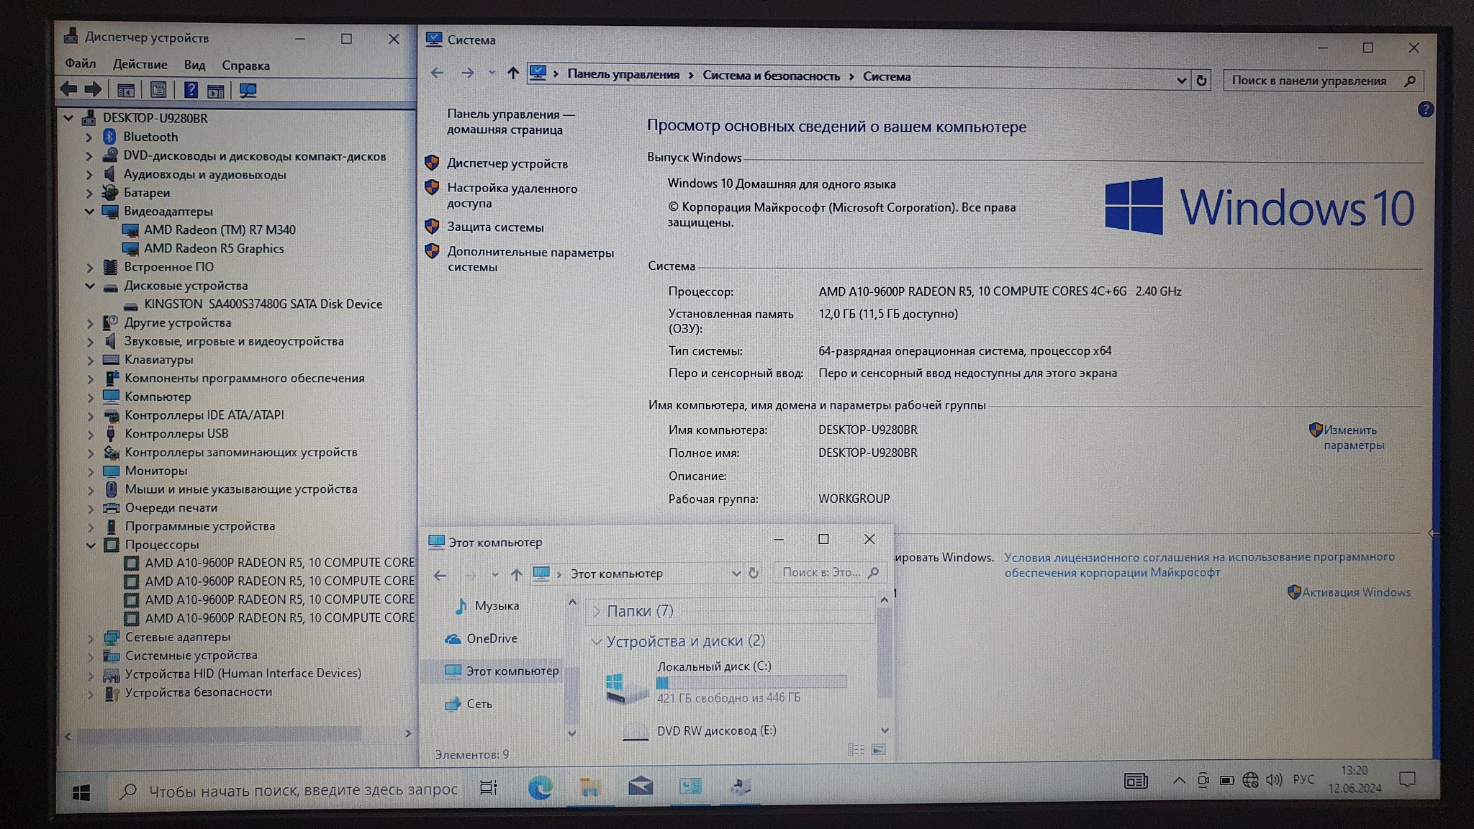This screenshot has height=829, width=1474.
Task: Switch to large icons view in Explorer
Action: 878,750
